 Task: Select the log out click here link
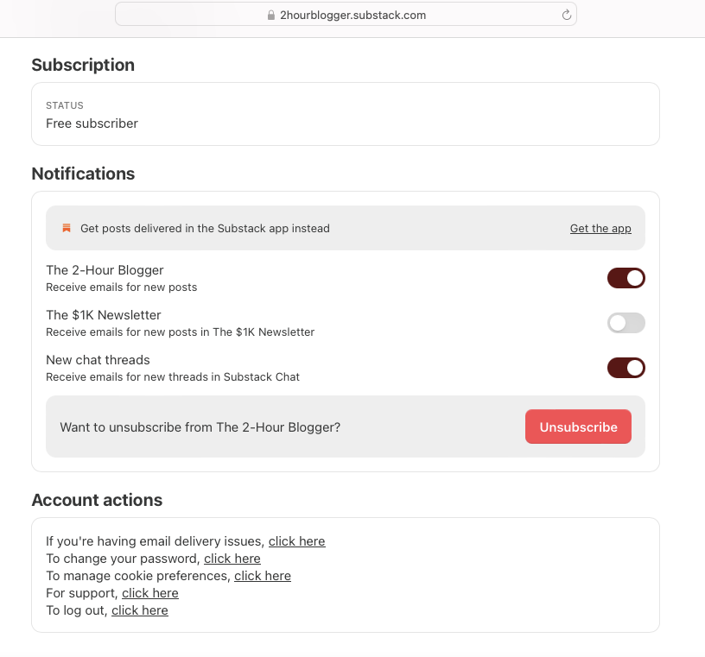click(140, 610)
